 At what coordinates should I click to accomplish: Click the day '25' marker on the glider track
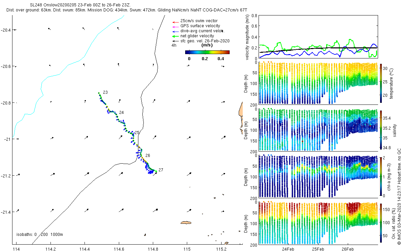(x=137, y=133)
